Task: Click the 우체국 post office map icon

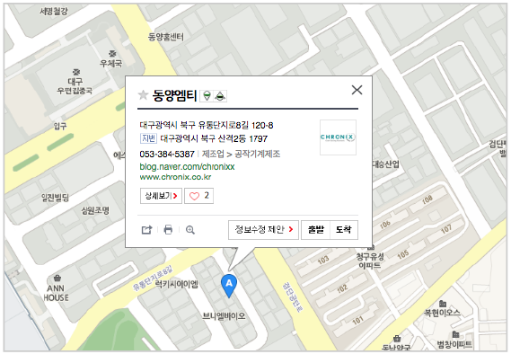Action: coord(112,53)
